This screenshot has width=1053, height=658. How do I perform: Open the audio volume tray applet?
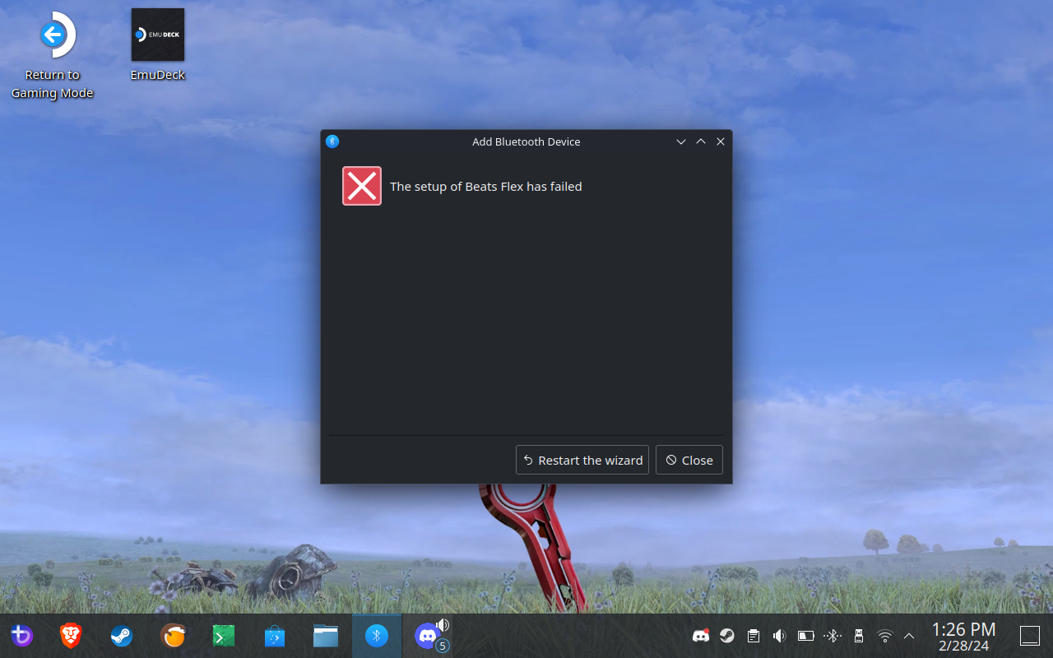780,636
